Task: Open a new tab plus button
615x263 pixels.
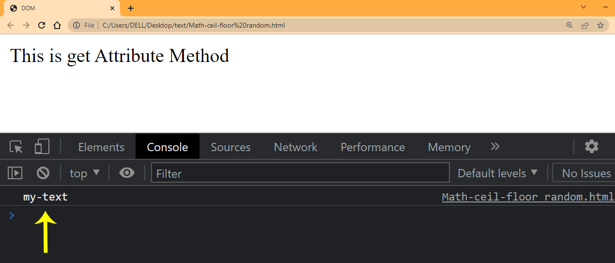Action: point(131,8)
